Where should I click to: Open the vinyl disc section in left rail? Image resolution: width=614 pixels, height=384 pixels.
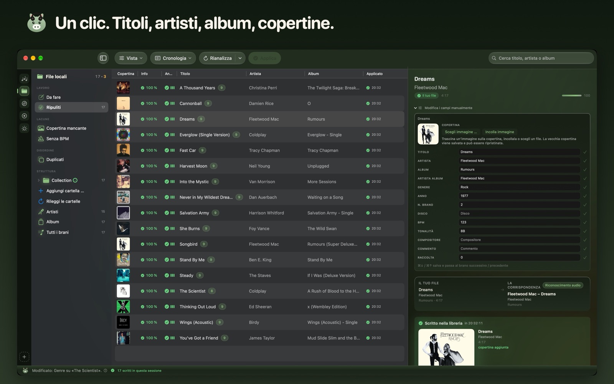click(x=24, y=103)
